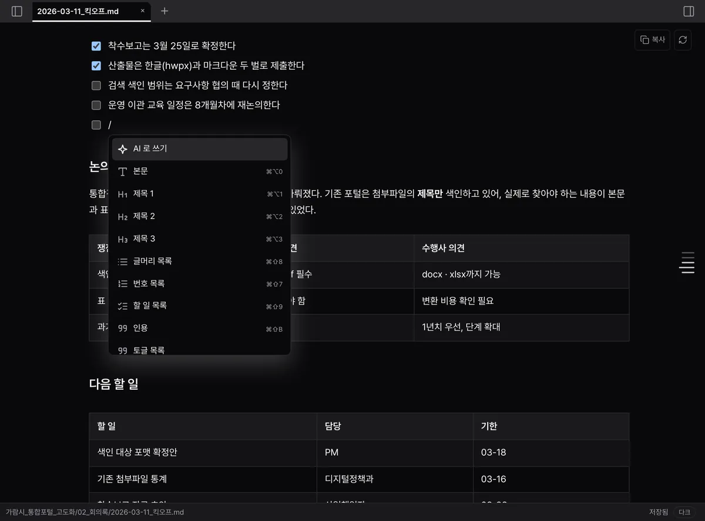Check 검색 색인 범위는 요구사항 checkbox
Image resolution: width=705 pixels, height=521 pixels.
pos(96,86)
